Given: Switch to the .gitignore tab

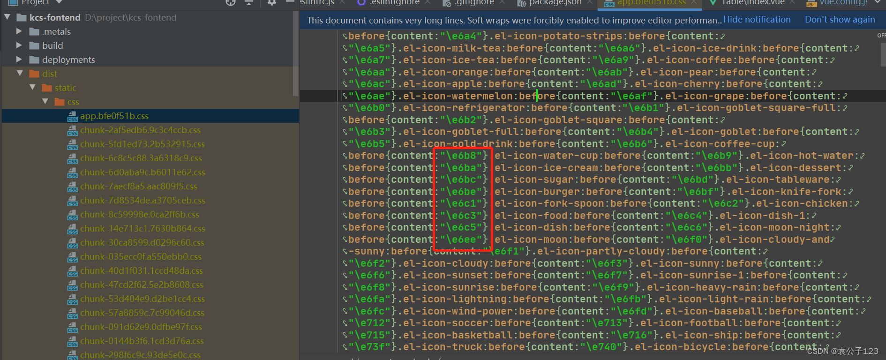Looking at the screenshot, I should [473, 2].
